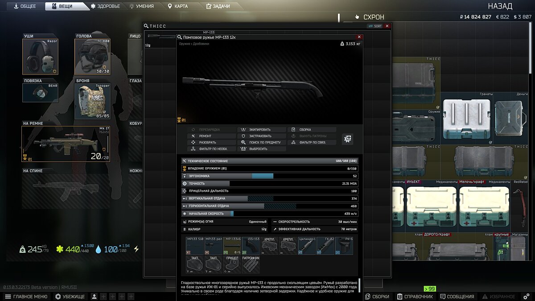Viewport: 535px width, 301px height.
Task: Click the РК-6 foregrip mod slot
Action: point(344,246)
